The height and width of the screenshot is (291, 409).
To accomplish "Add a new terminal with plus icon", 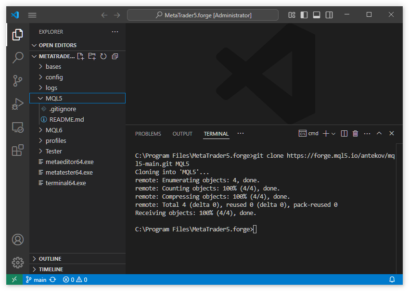I will click(x=326, y=134).
